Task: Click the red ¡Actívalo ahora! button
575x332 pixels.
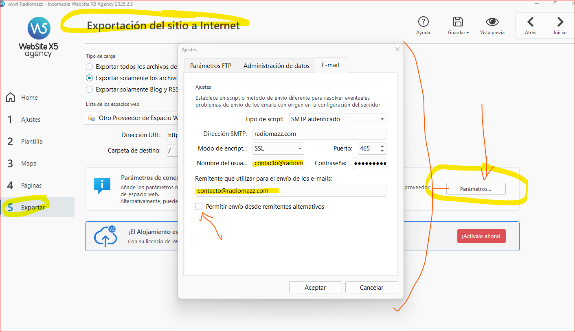Action: 481,236
